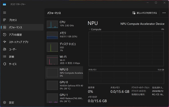Click the パフォーマンス sidebar icon

pyautogui.click(x=5, y=27)
